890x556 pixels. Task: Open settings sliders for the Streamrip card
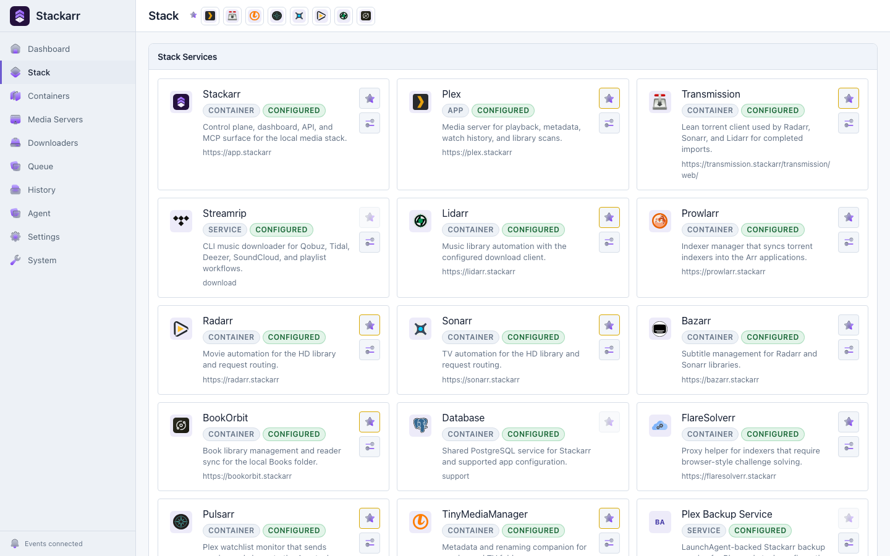click(x=370, y=242)
